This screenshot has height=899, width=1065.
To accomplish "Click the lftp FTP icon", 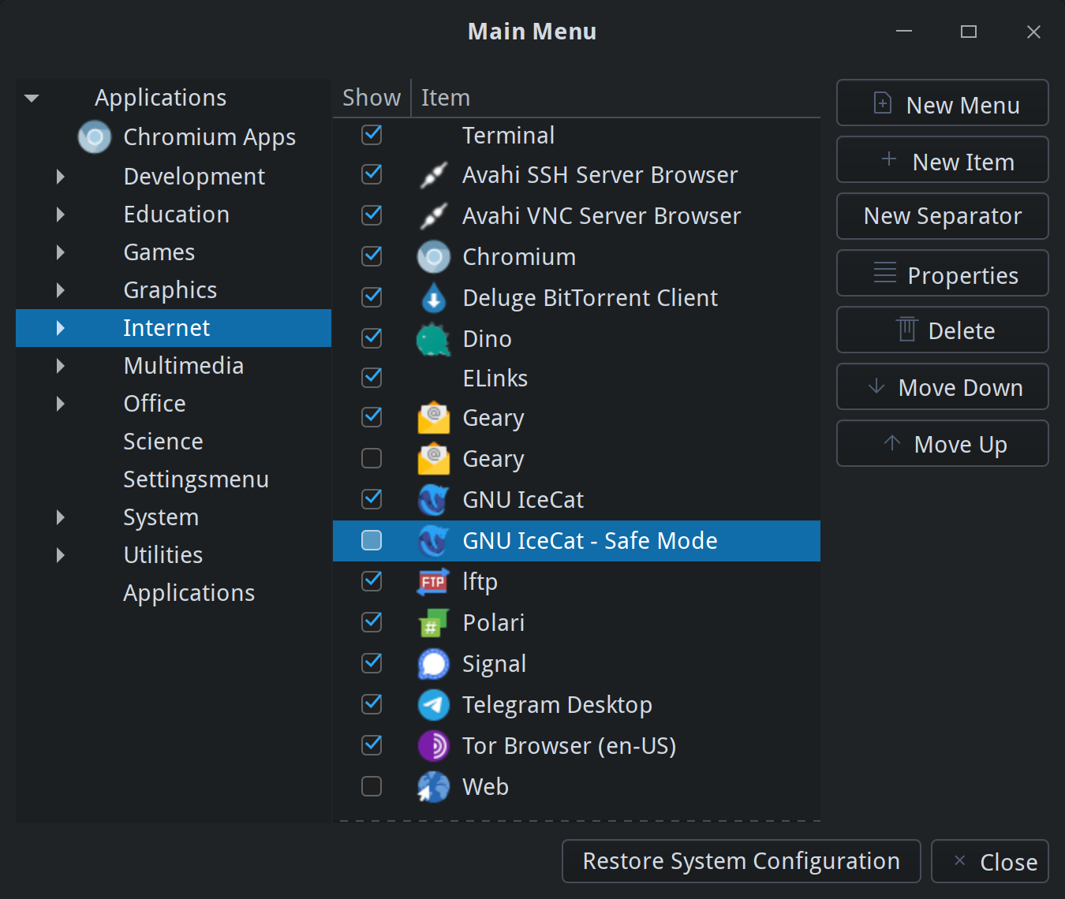I will click(434, 582).
